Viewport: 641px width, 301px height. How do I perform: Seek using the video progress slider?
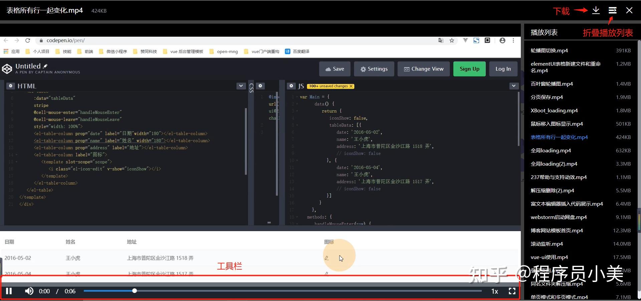coord(134,290)
